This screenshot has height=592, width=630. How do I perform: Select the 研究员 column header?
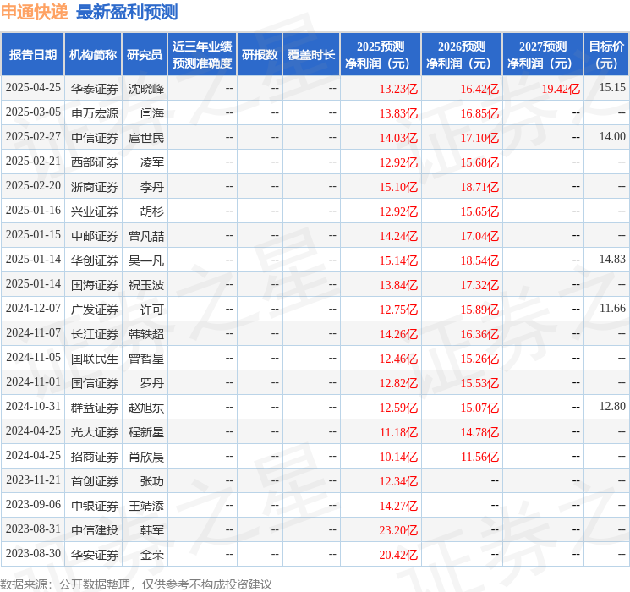145,55
